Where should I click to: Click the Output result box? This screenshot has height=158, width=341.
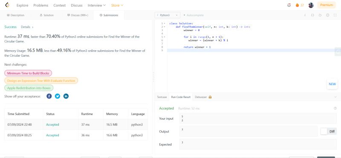(x=249, y=132)
